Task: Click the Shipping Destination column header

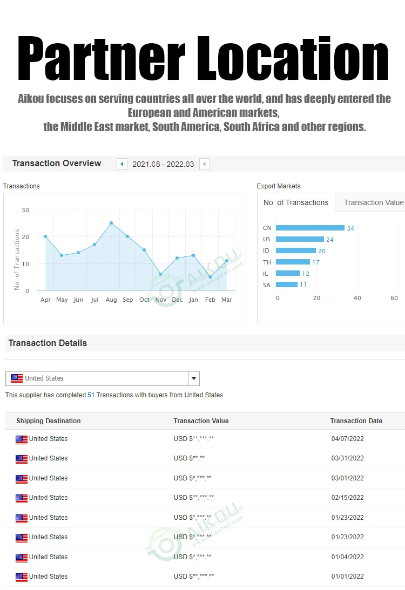Action: click(49, 421)
